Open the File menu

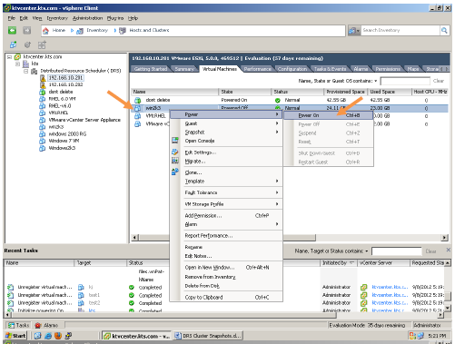12,18
